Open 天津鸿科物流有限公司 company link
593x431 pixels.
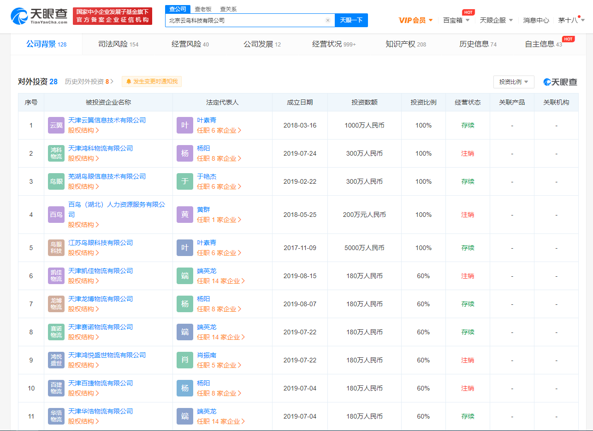tap(101, 148)
